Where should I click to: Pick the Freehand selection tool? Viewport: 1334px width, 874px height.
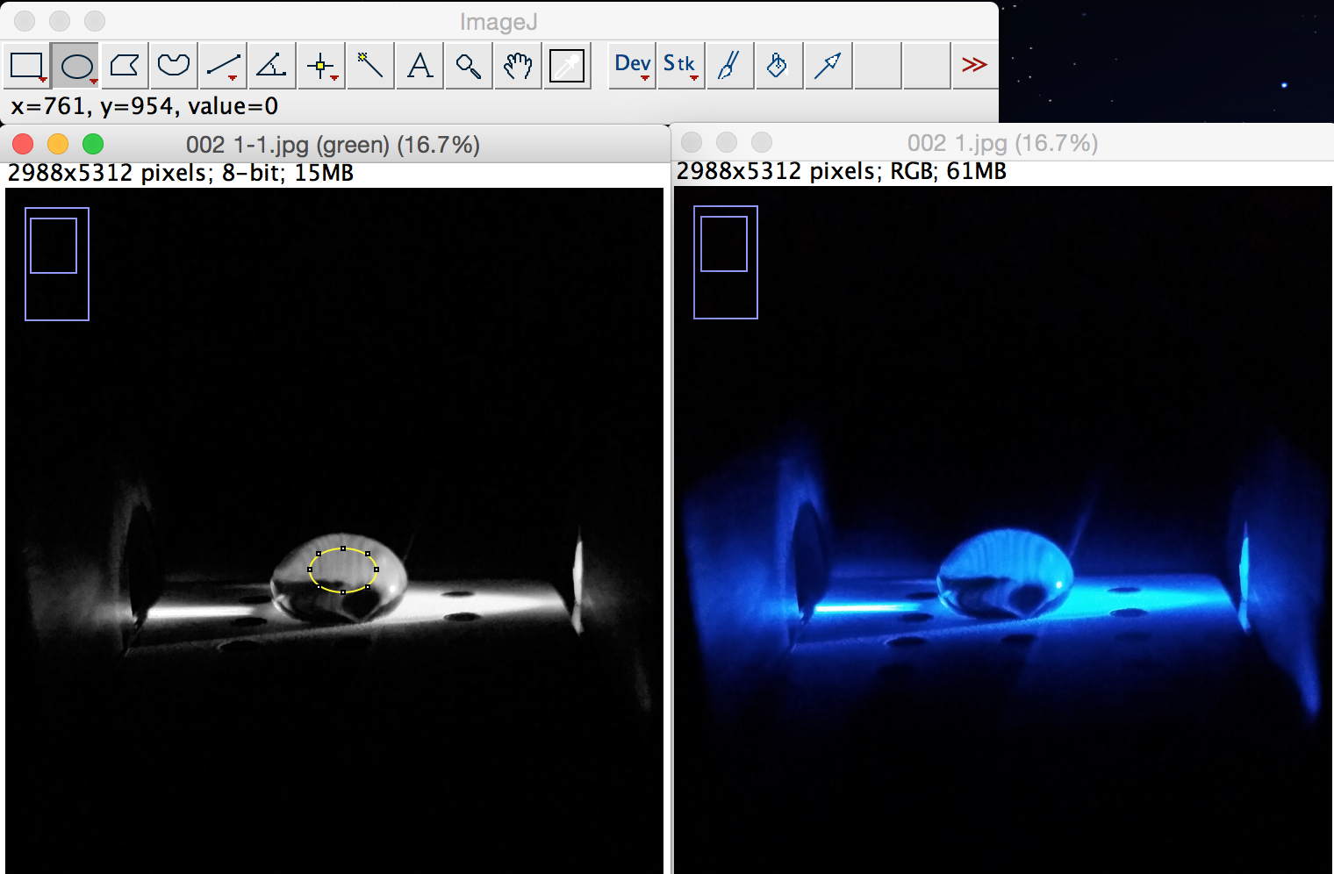click(x=174, y=66)
